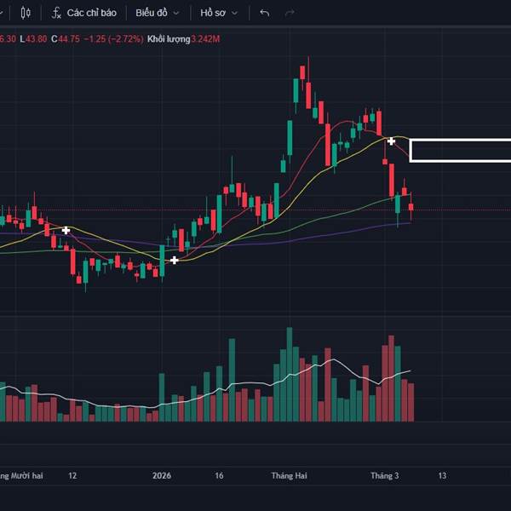Click the Tháng Hai label on time axis

290,476
